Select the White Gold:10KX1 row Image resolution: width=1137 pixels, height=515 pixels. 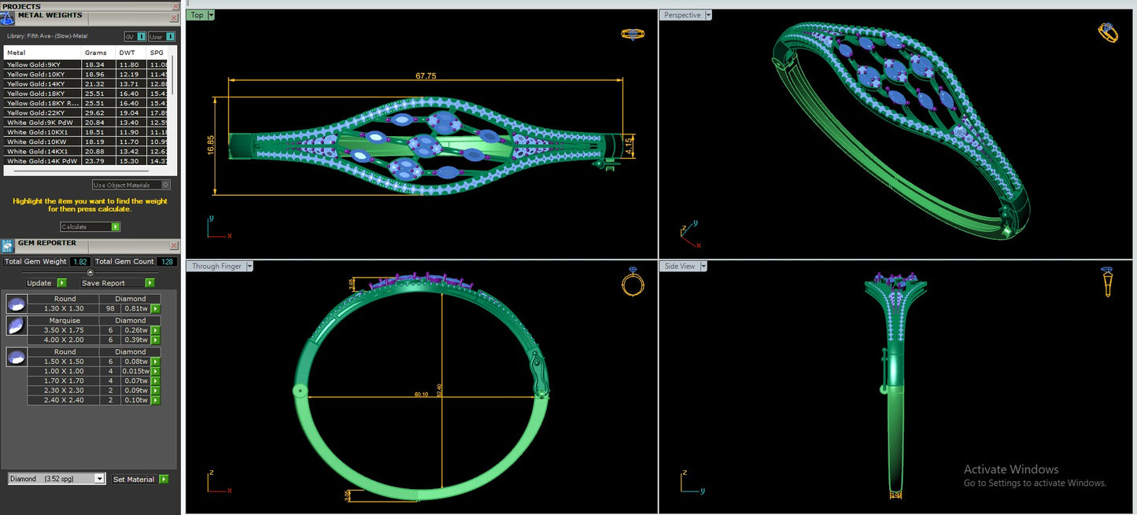[85, 132]
